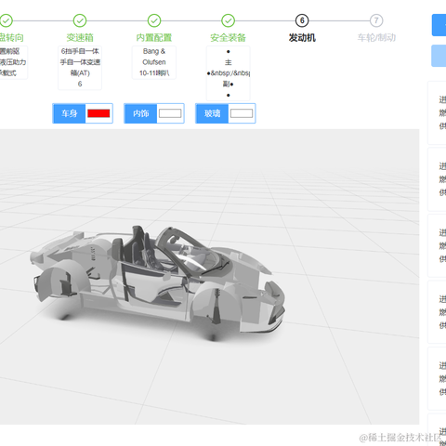Click the blue 车身 label button
The height and width of the screenshot is (446, 446).
pyautogui.click(x=69, y=113)
